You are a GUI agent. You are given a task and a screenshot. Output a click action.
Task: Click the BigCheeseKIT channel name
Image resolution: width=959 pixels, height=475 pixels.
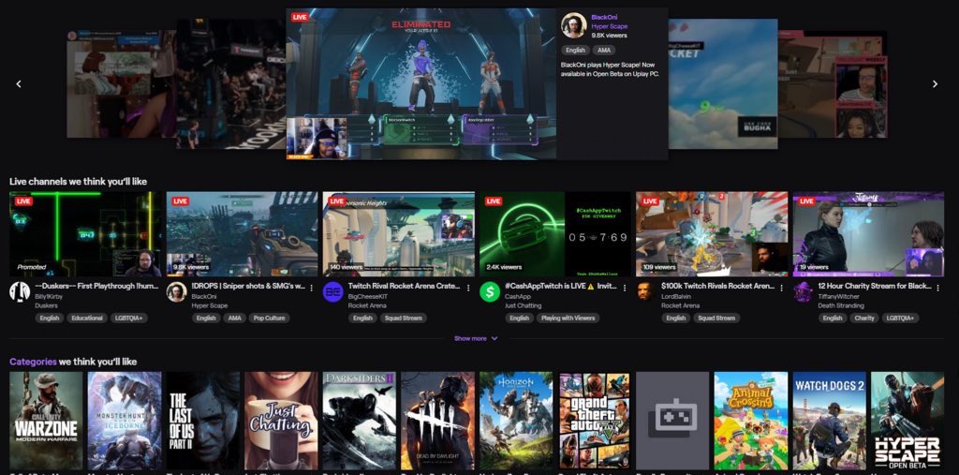coord(367,296)
